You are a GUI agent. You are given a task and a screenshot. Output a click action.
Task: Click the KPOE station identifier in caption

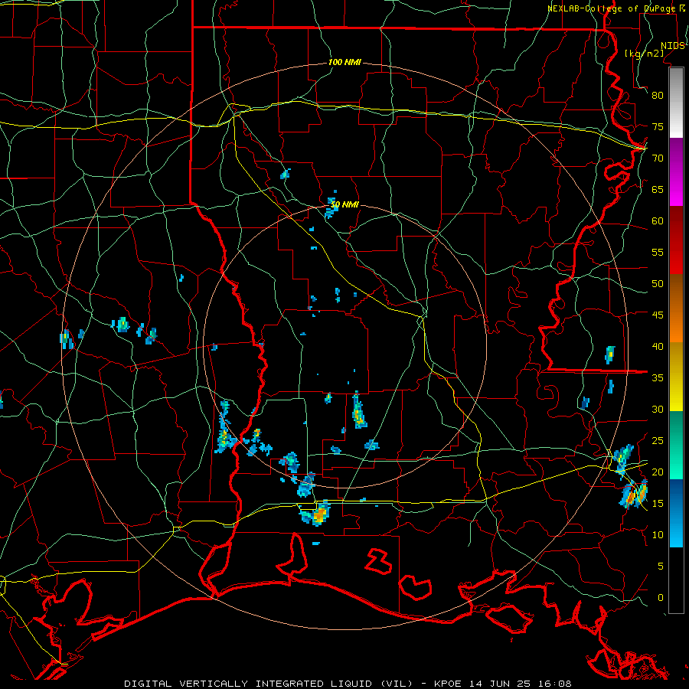tap(448, 684)
